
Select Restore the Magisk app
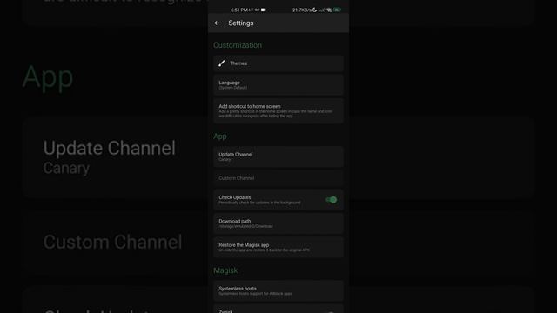[x=278, y=247]
